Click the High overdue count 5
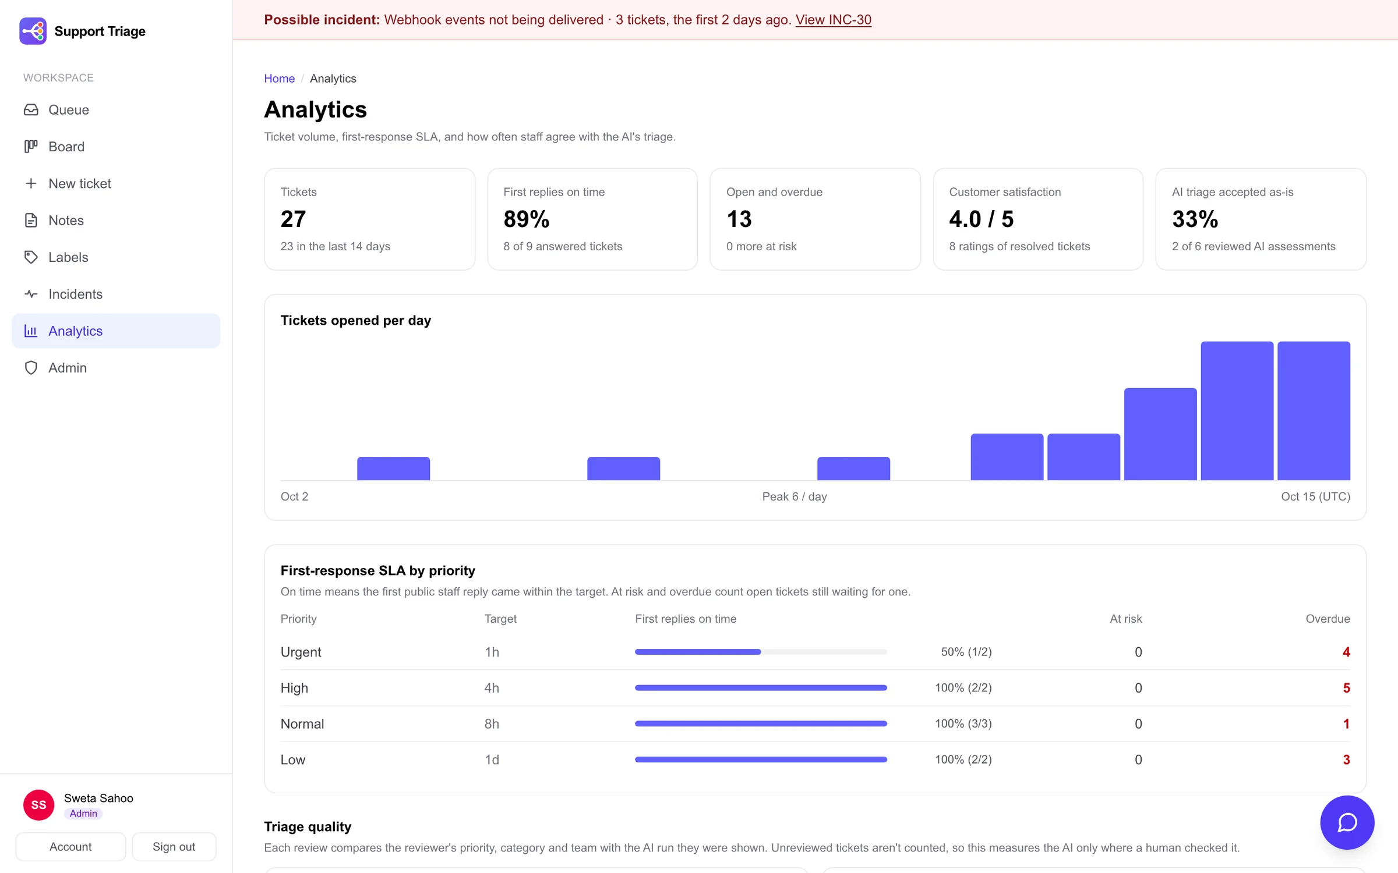1398x873 pixels. point(1346,688)
